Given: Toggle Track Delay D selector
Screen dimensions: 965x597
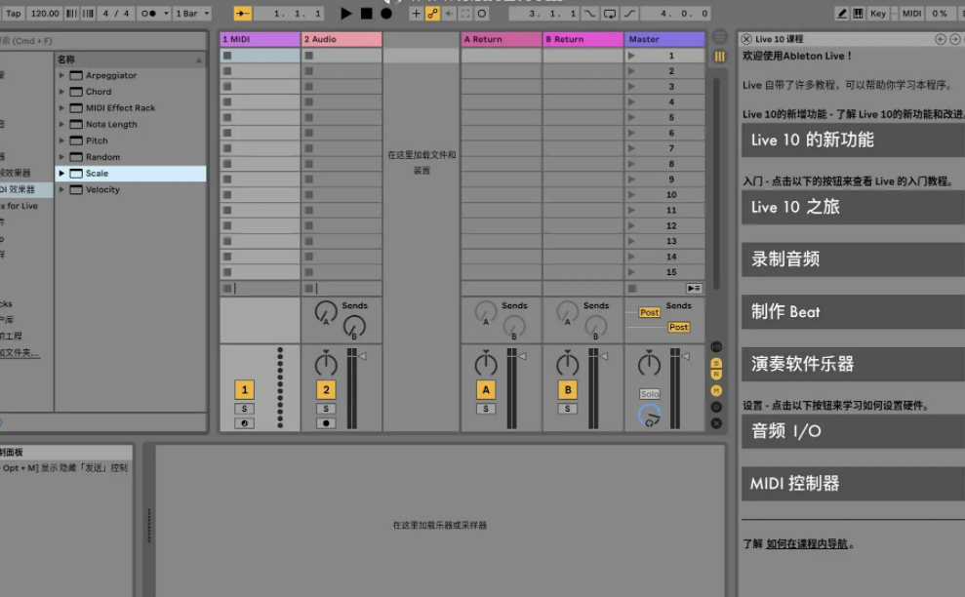Looking at the screenshot, I should 716,407.
